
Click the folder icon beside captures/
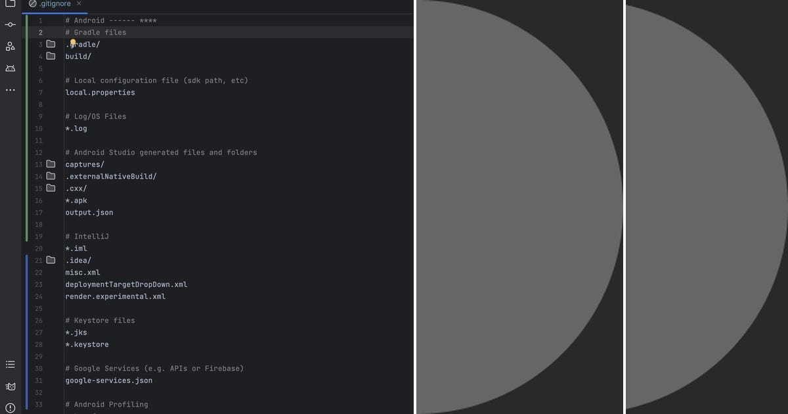pyautogui.click(x=51, y=164)
